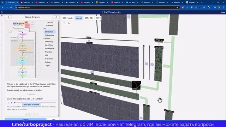
Task: Open the tab search dropdown at window top-left
Action: (2, 2)
